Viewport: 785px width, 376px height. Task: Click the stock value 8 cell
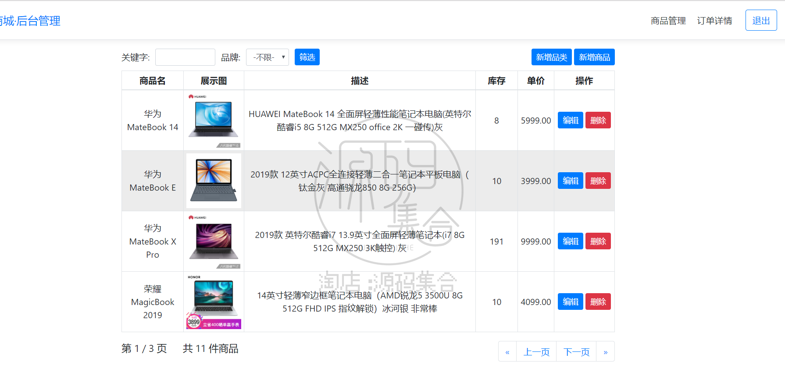[496, 121]
